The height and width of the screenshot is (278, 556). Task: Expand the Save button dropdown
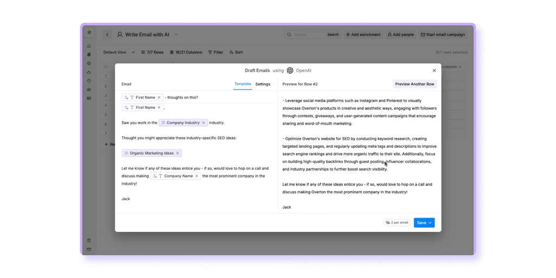pyautogui.click(x=430, y=223)
